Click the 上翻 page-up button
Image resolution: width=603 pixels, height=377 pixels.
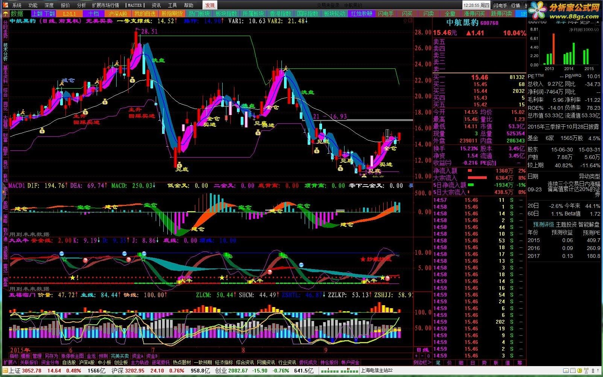(x=36, y=14)
